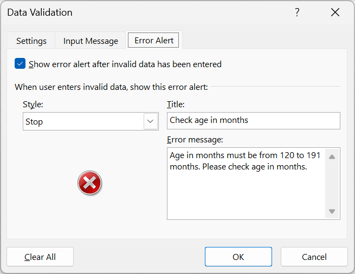This screenshot has width=355, height=274.
Task: Select the Error Alert tab
Action: point(154,40)
